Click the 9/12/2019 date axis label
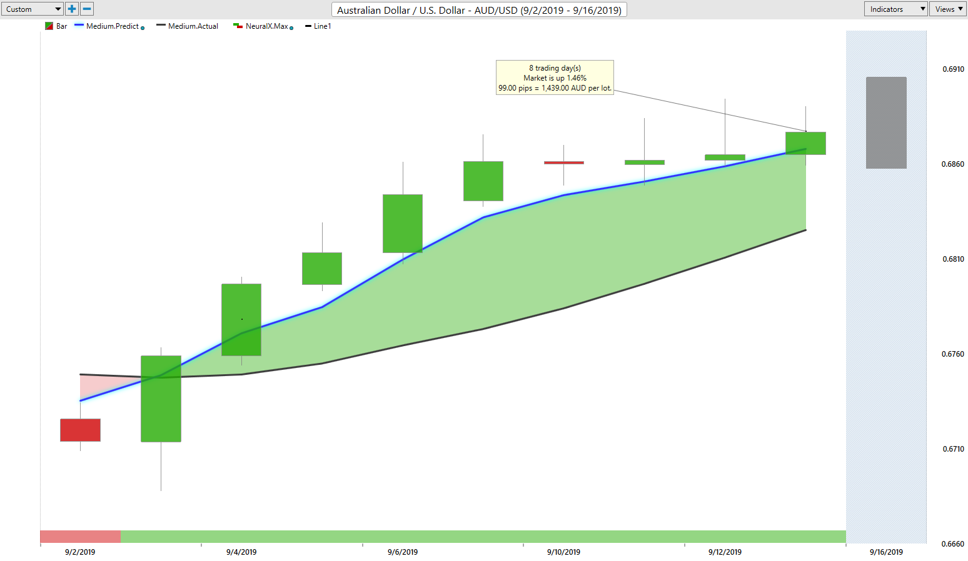Viewport: 968px width, 561px height. pos(725,552)
